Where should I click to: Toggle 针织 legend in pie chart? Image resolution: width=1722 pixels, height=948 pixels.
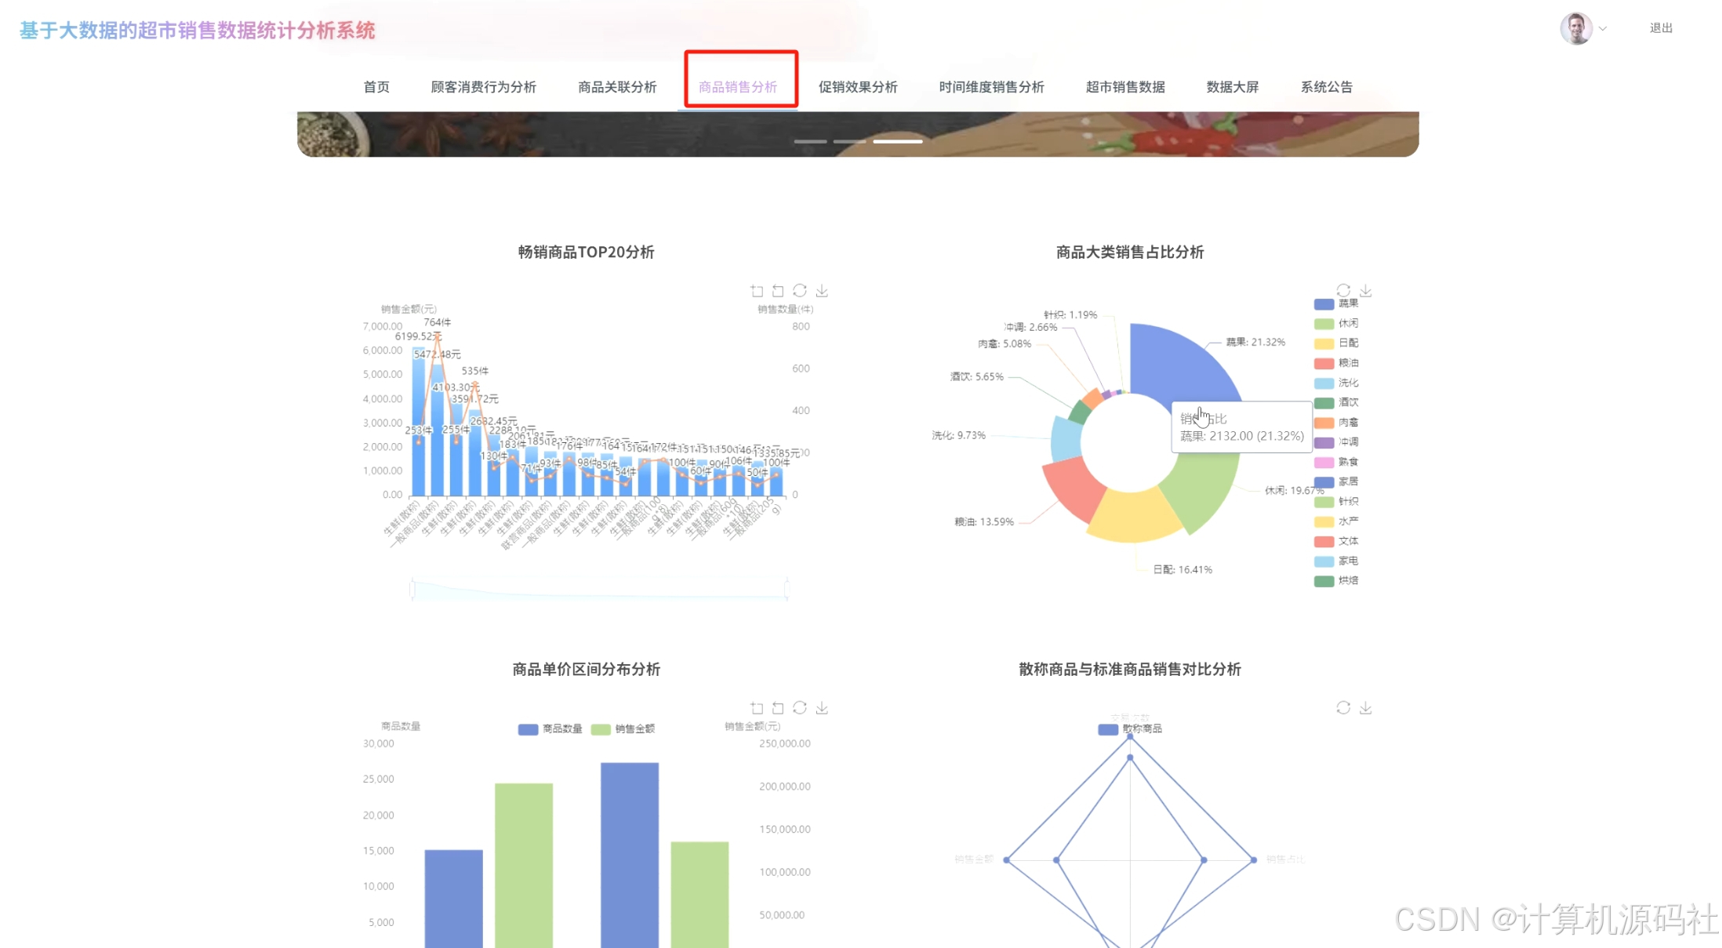click(1336, 501)
